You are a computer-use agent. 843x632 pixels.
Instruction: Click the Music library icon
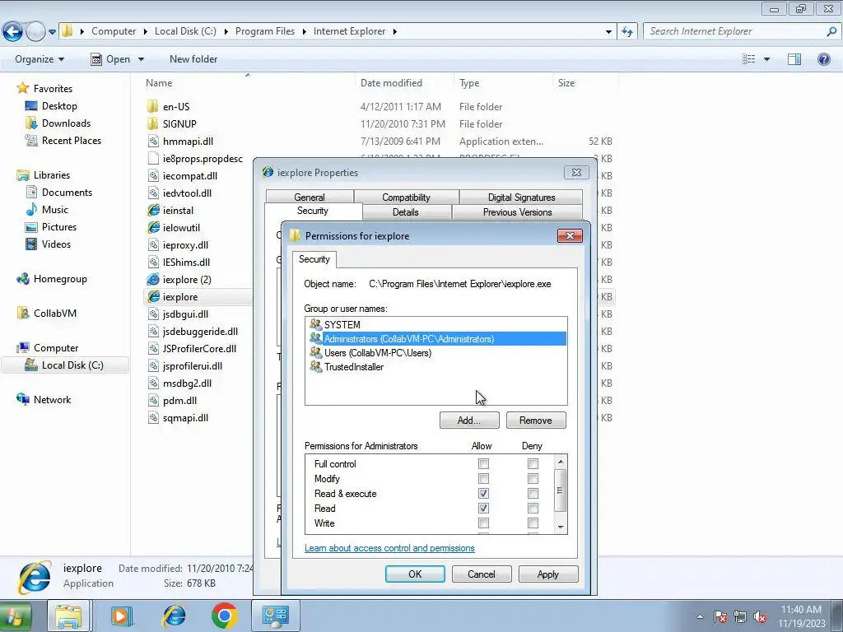[31, 210]
